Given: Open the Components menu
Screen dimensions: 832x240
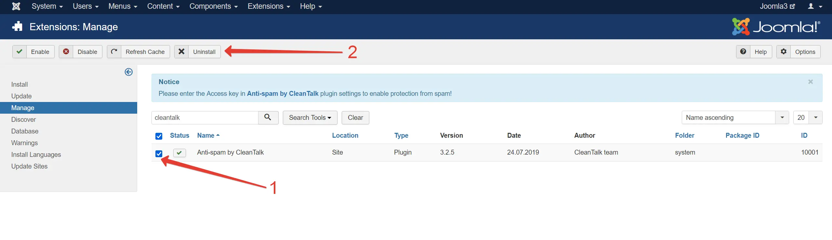Looking at the screenshot, I should coord(214,6).
